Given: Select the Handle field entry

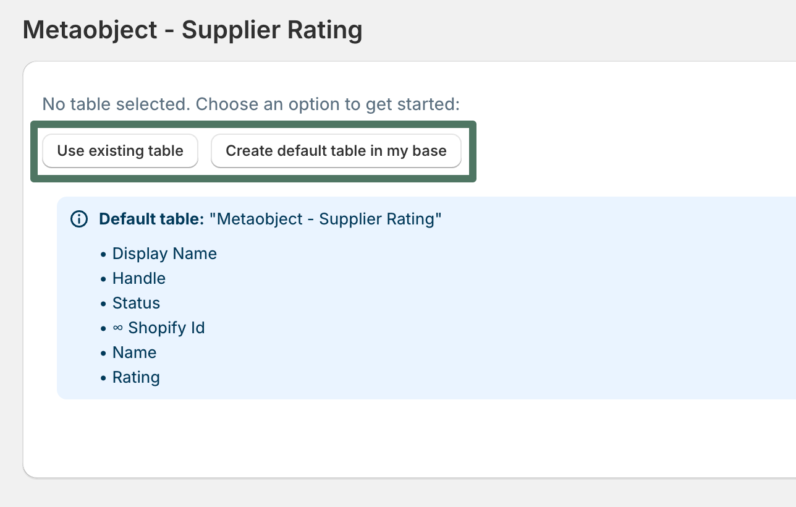Looking at the screenshot, I should tap(139, 278).
